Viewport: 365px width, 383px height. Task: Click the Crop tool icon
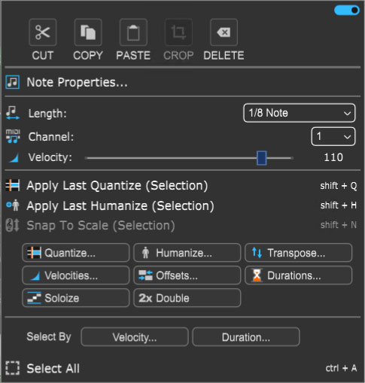pos(178,32)
